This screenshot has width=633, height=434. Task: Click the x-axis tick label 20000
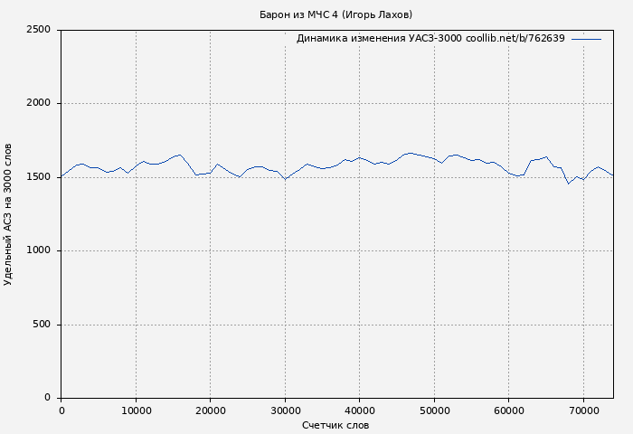pyautogui.click(x=211, y=411)
